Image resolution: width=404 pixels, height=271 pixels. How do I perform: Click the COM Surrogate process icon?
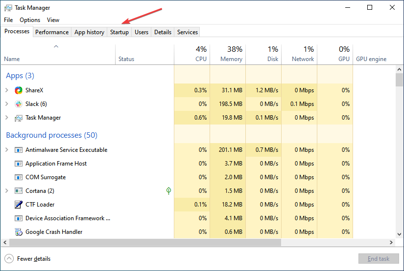(19, 177)
